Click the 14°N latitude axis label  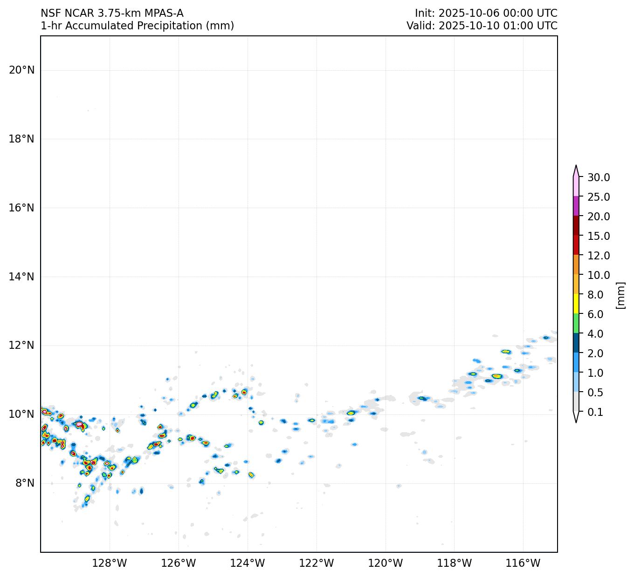21,277
